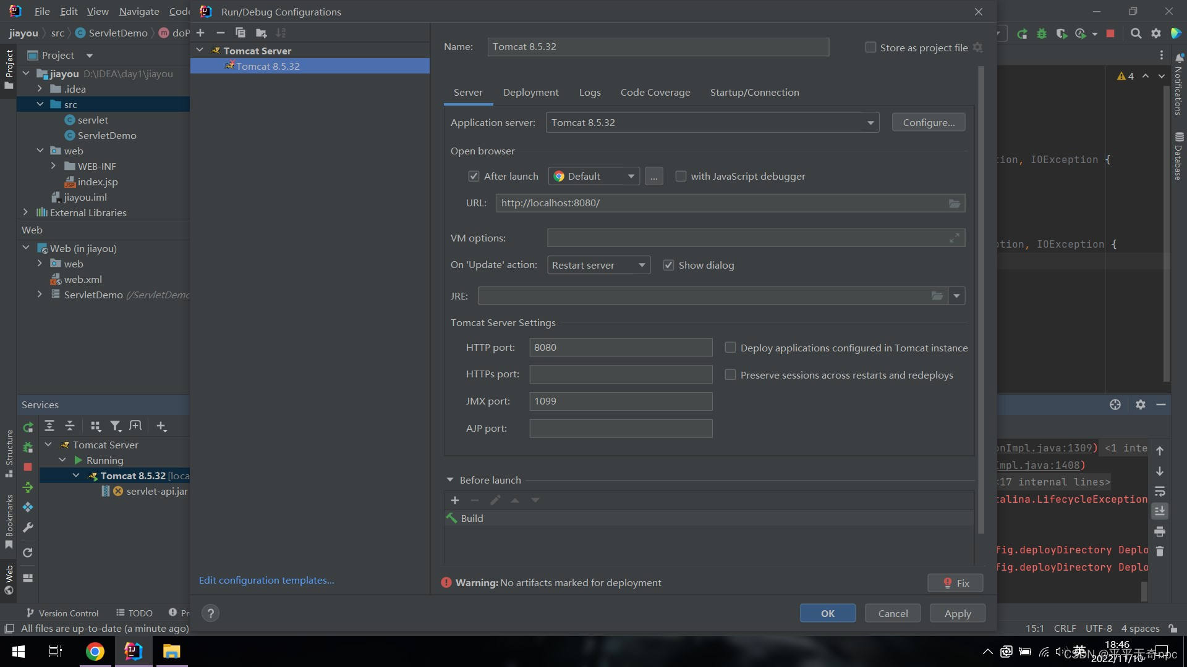Screen dimensions: 1187x667
Task: Expand the VM options field
Action: coord(955,238)
